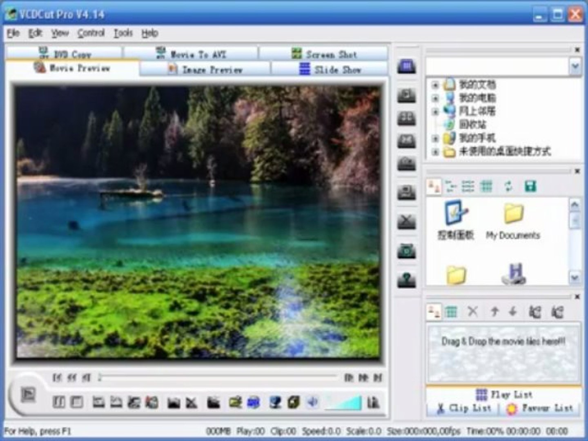The width and height of the screenshot is (588, 441).
Task: Switch to the DVD Copy tab
Action: tap(65, 53)
